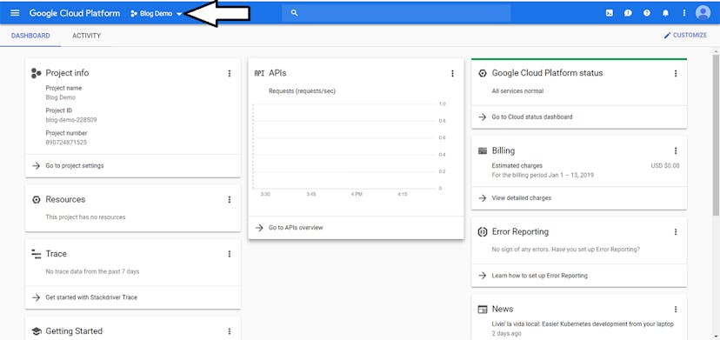Viewport: 720px width, 340px height.
Task: Click the News card icon
Action: coord(482,310)
